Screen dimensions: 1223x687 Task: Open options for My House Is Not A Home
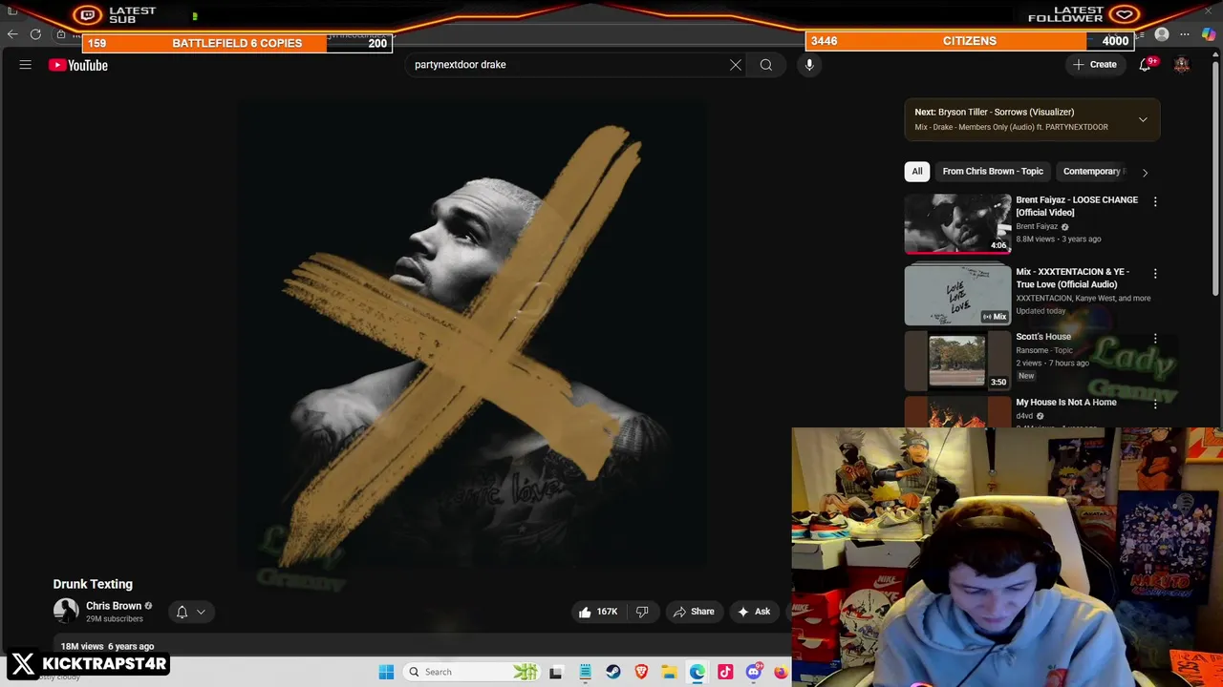(1155, 405)
